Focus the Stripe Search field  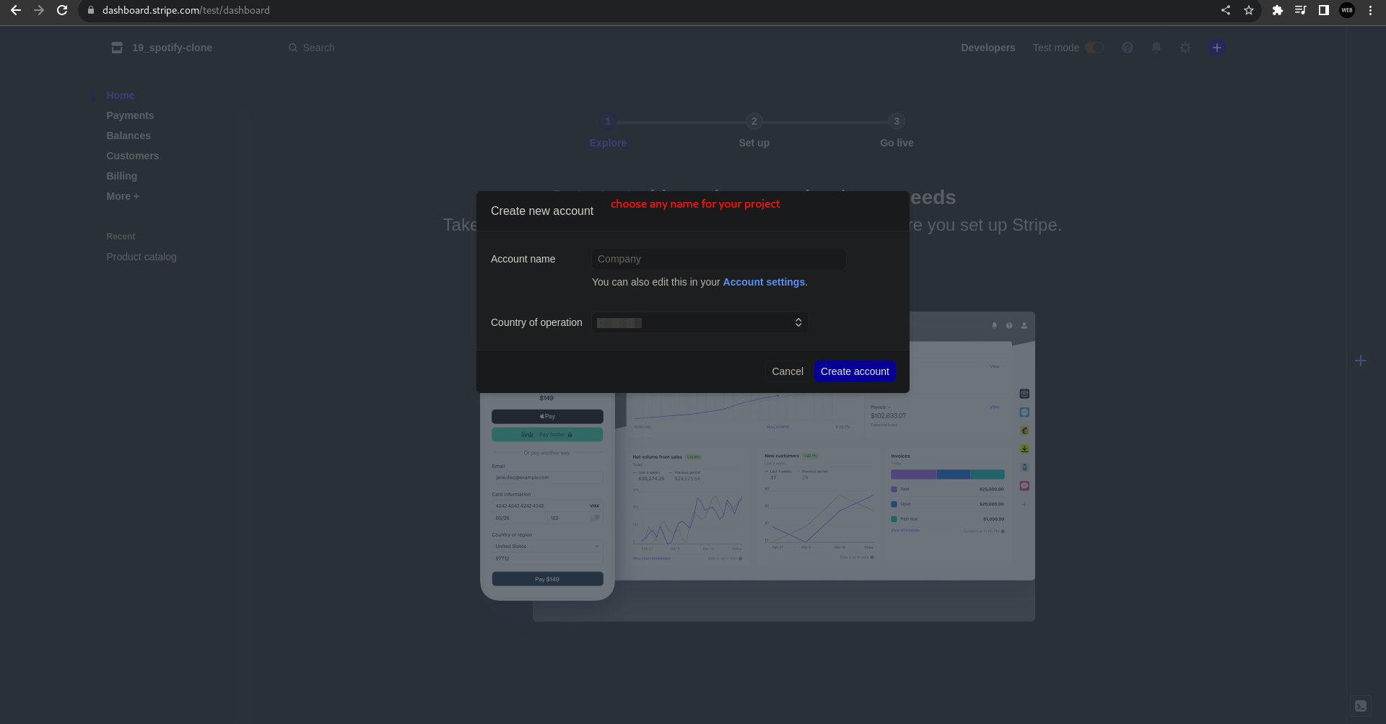(318, 48)
